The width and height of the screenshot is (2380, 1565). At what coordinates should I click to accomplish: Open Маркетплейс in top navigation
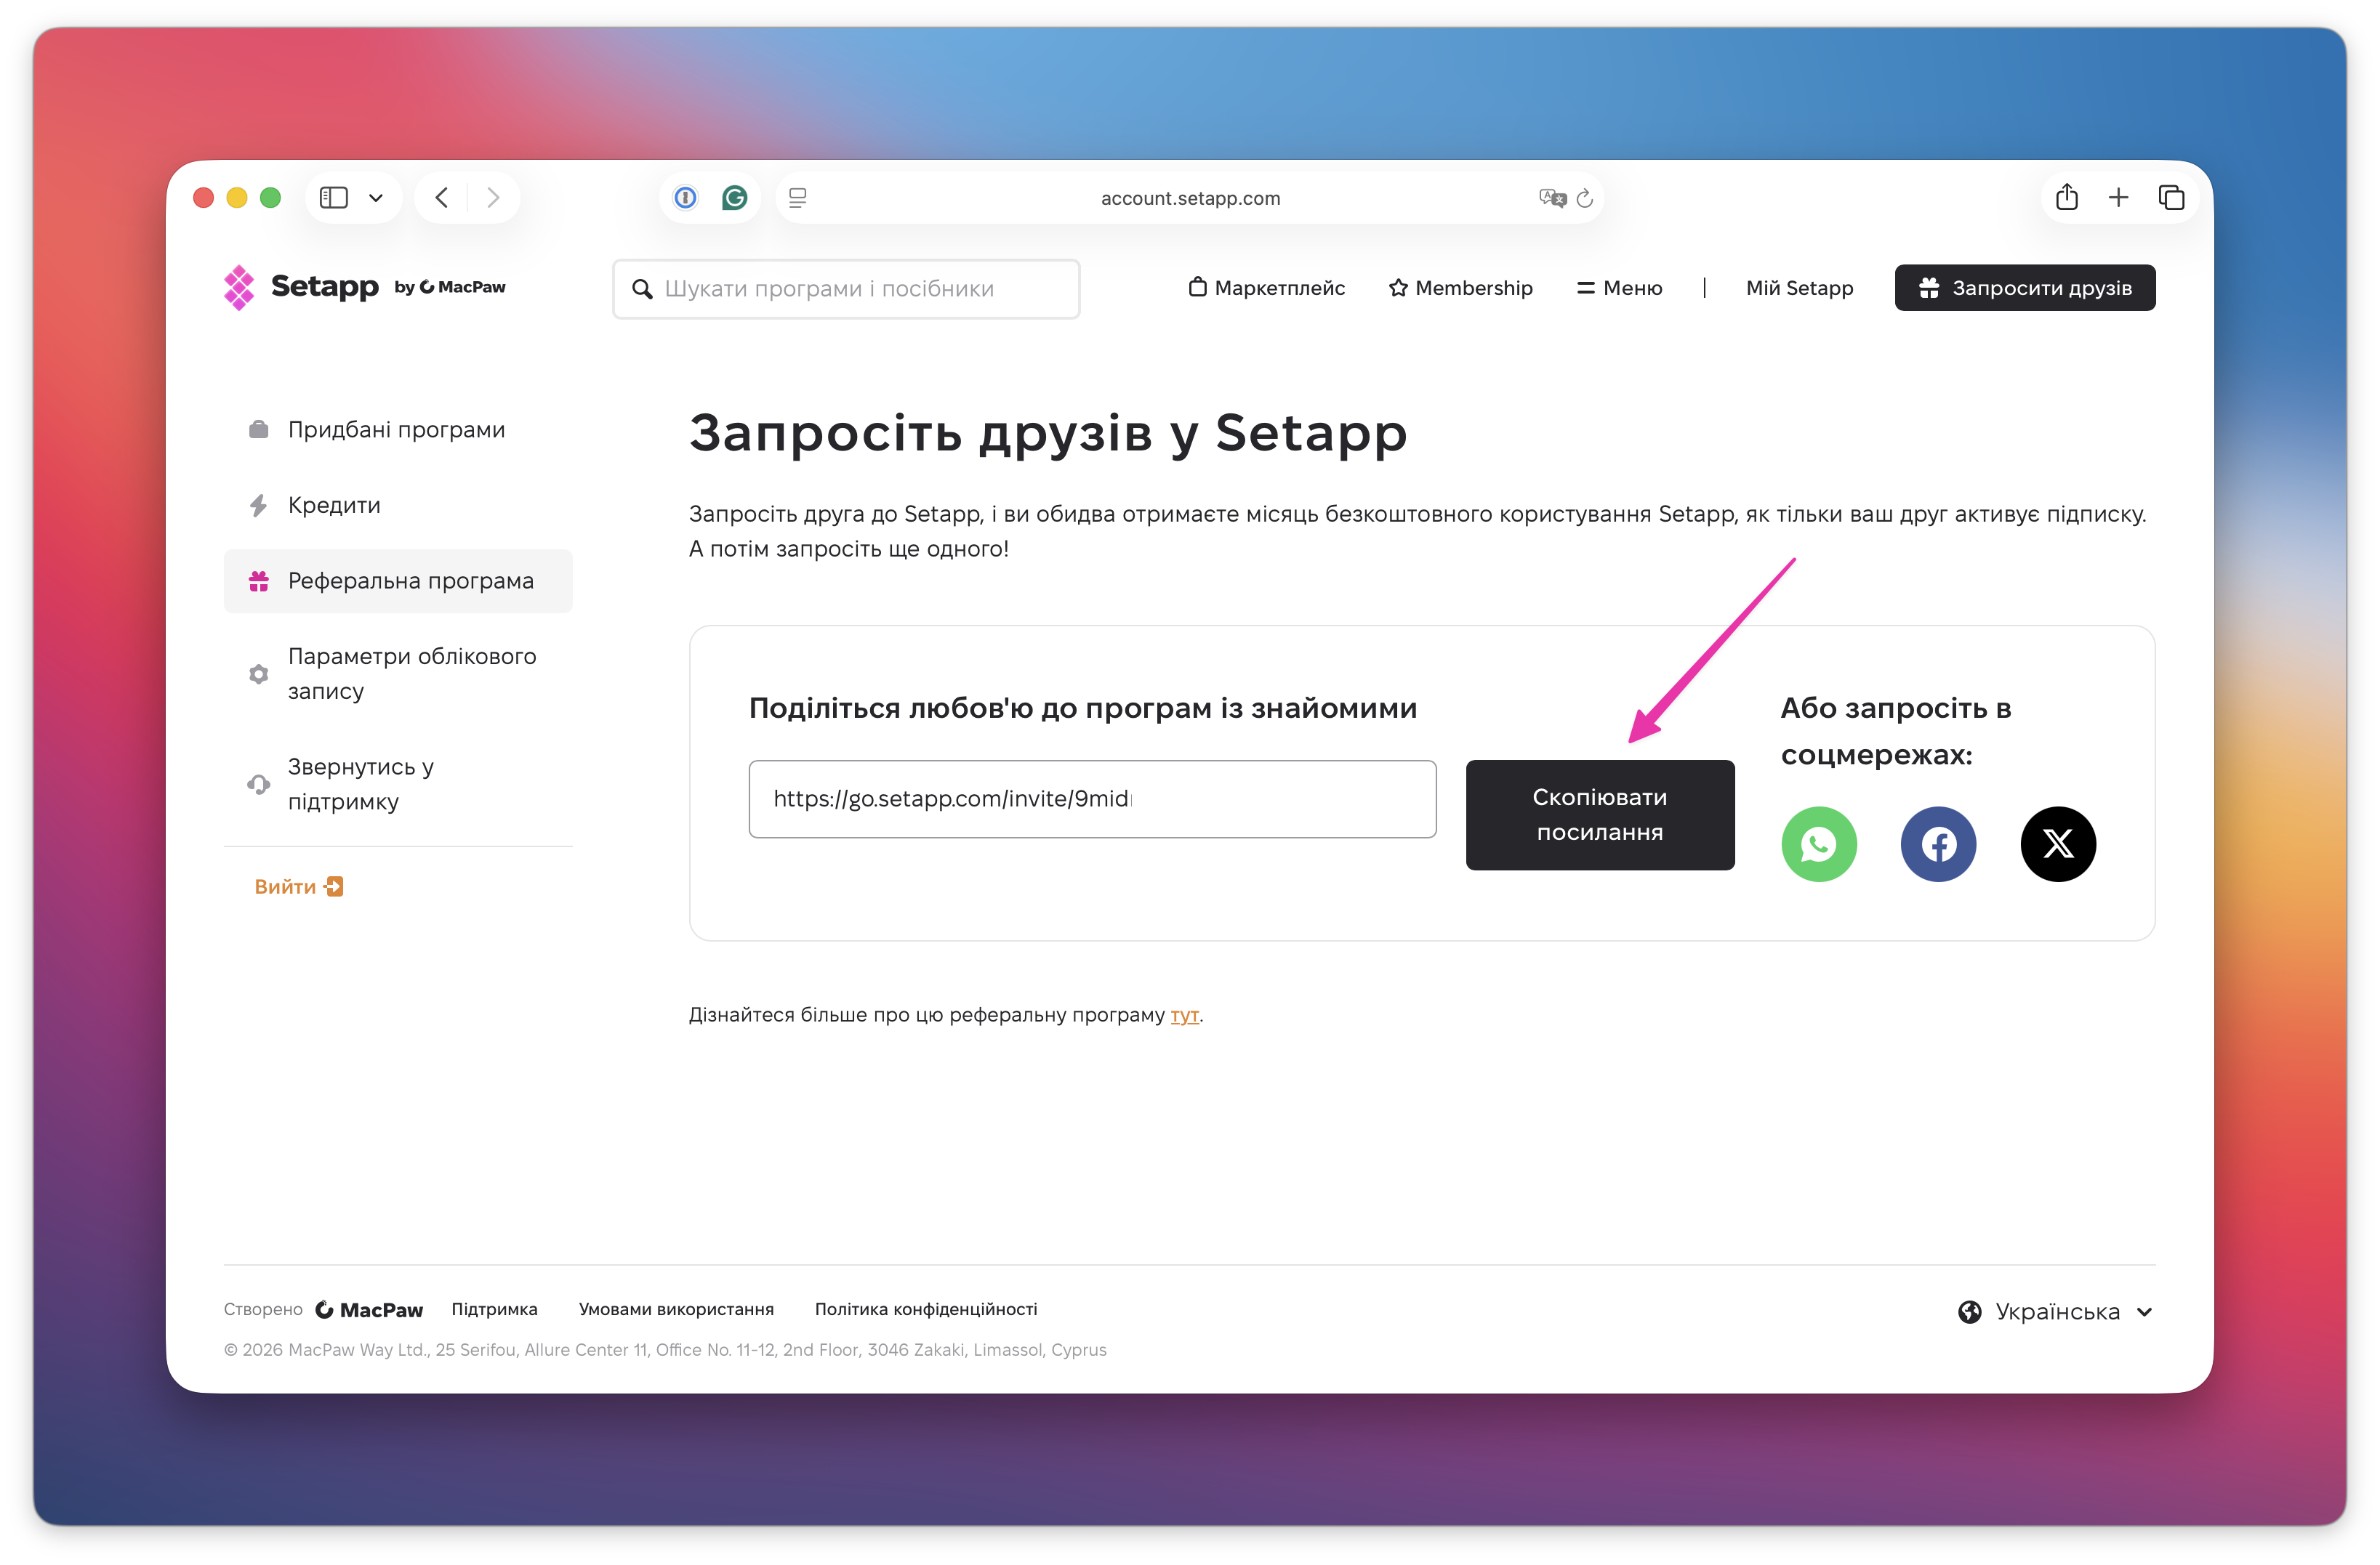[x=1266, y=288]
